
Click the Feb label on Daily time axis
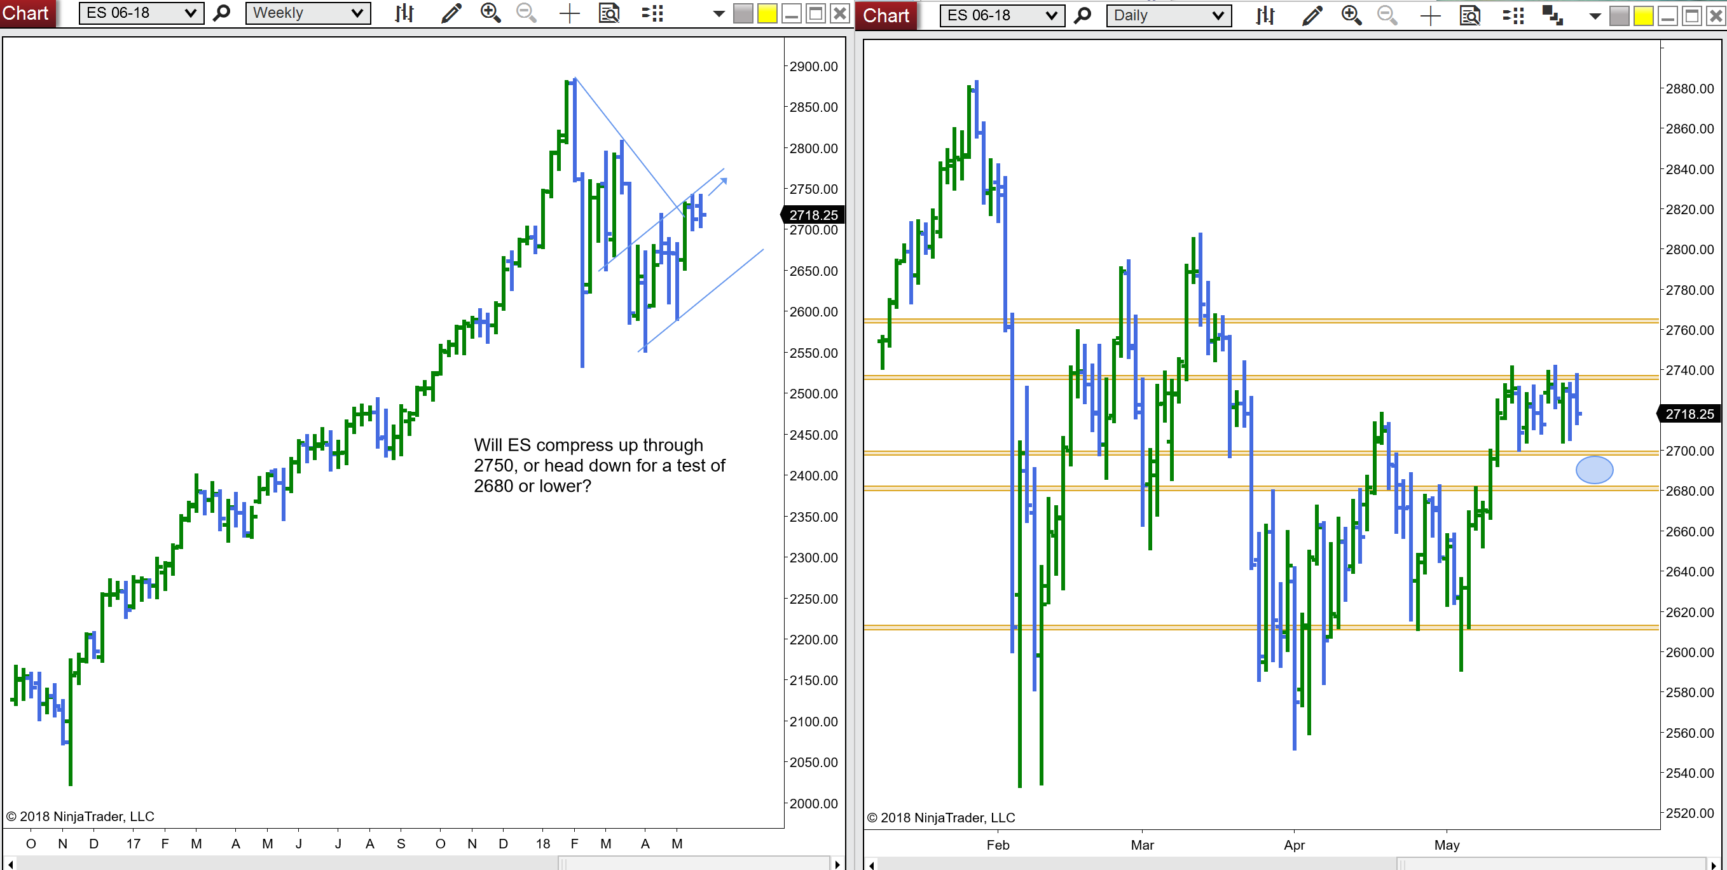[998, 845]
